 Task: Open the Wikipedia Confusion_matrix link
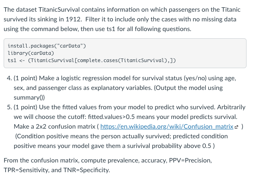tap(167, 127)
